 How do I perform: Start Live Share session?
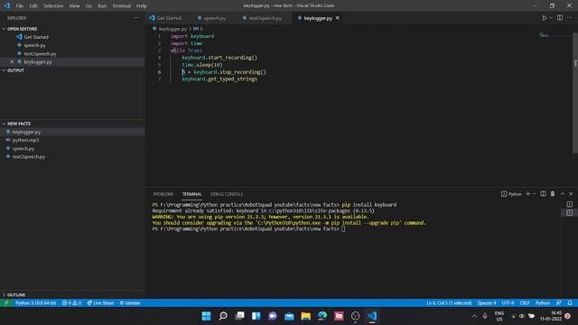click(100, 303)
